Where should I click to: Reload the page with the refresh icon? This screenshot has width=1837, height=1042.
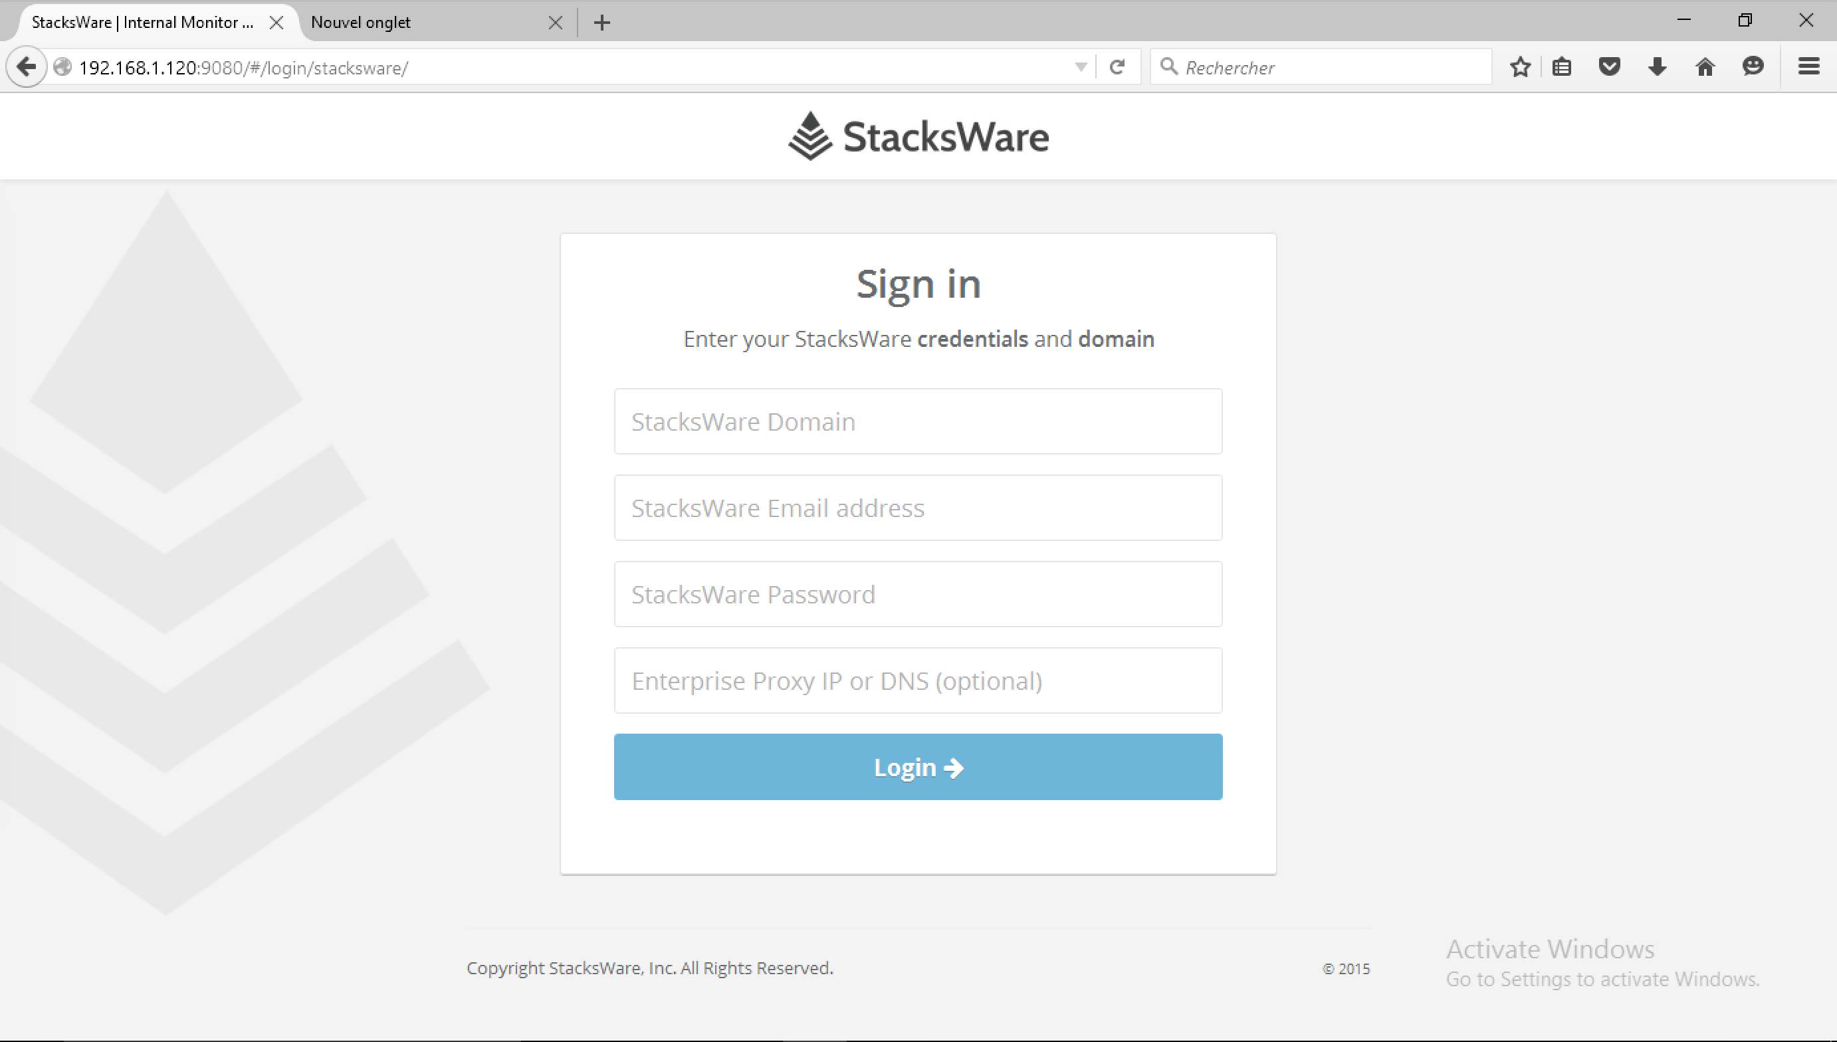[1117, 67]
